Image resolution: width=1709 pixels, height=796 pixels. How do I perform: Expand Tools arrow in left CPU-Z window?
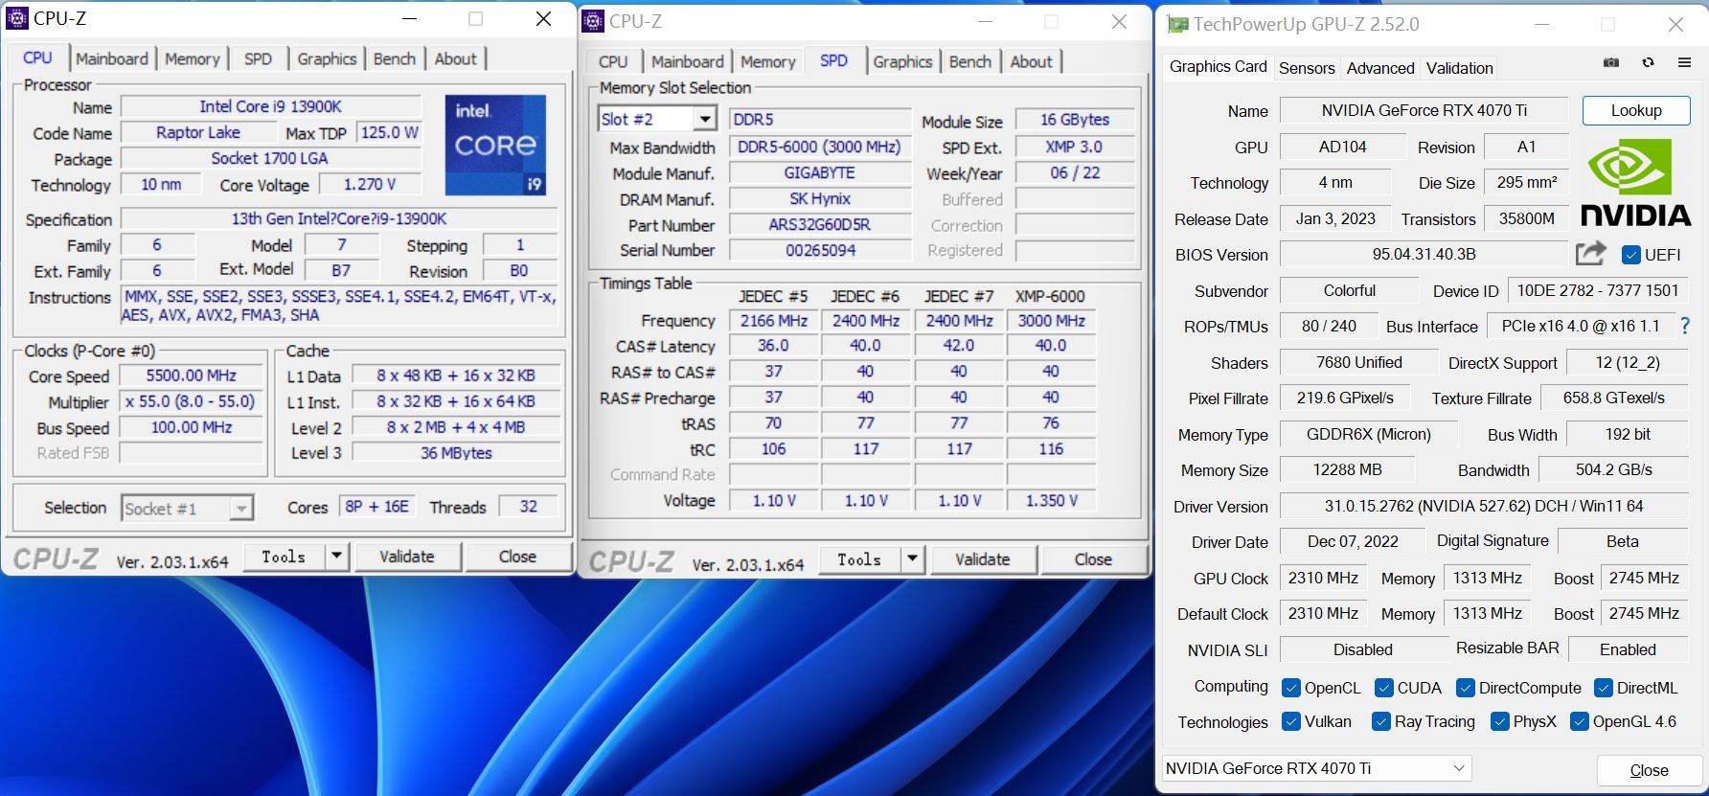[x=336, y=557]
